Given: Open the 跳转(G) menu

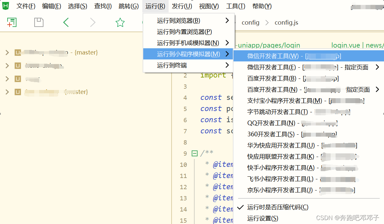Looking at the screenshot, I should point(128,6).
